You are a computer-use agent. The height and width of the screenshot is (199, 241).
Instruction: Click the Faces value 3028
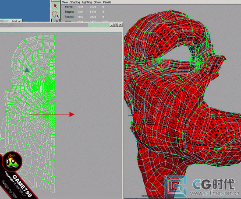93,17
